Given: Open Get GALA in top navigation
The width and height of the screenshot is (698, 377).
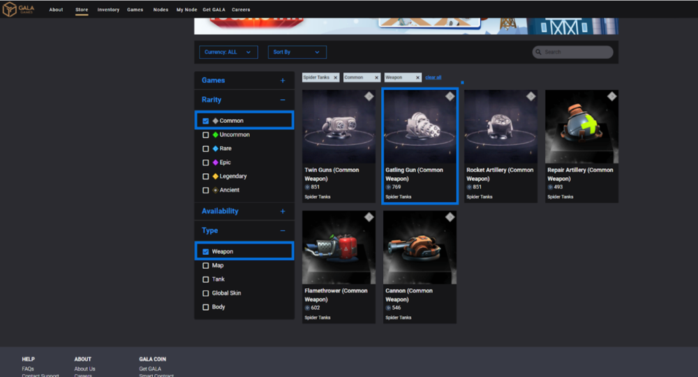Looking at the screenshot, I should [214, 9].
